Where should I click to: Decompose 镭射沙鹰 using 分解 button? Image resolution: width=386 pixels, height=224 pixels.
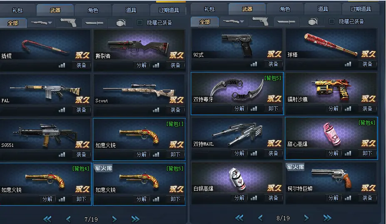(x=333, y=108)
